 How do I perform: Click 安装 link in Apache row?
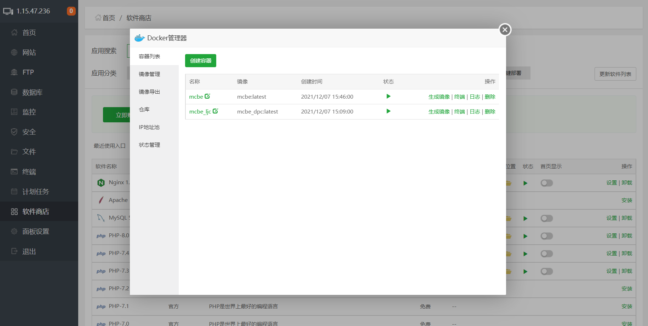click(x=627, y=200)
